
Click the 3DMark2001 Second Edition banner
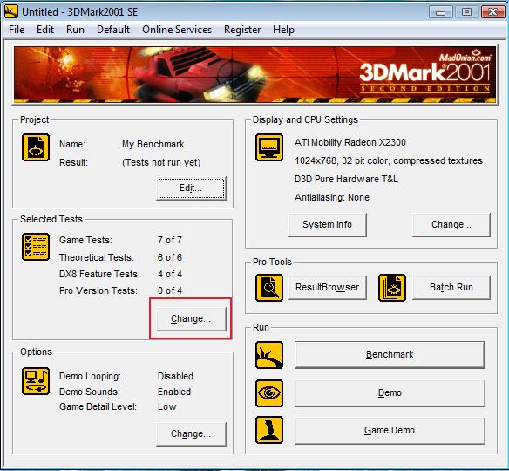pos(254,75)
